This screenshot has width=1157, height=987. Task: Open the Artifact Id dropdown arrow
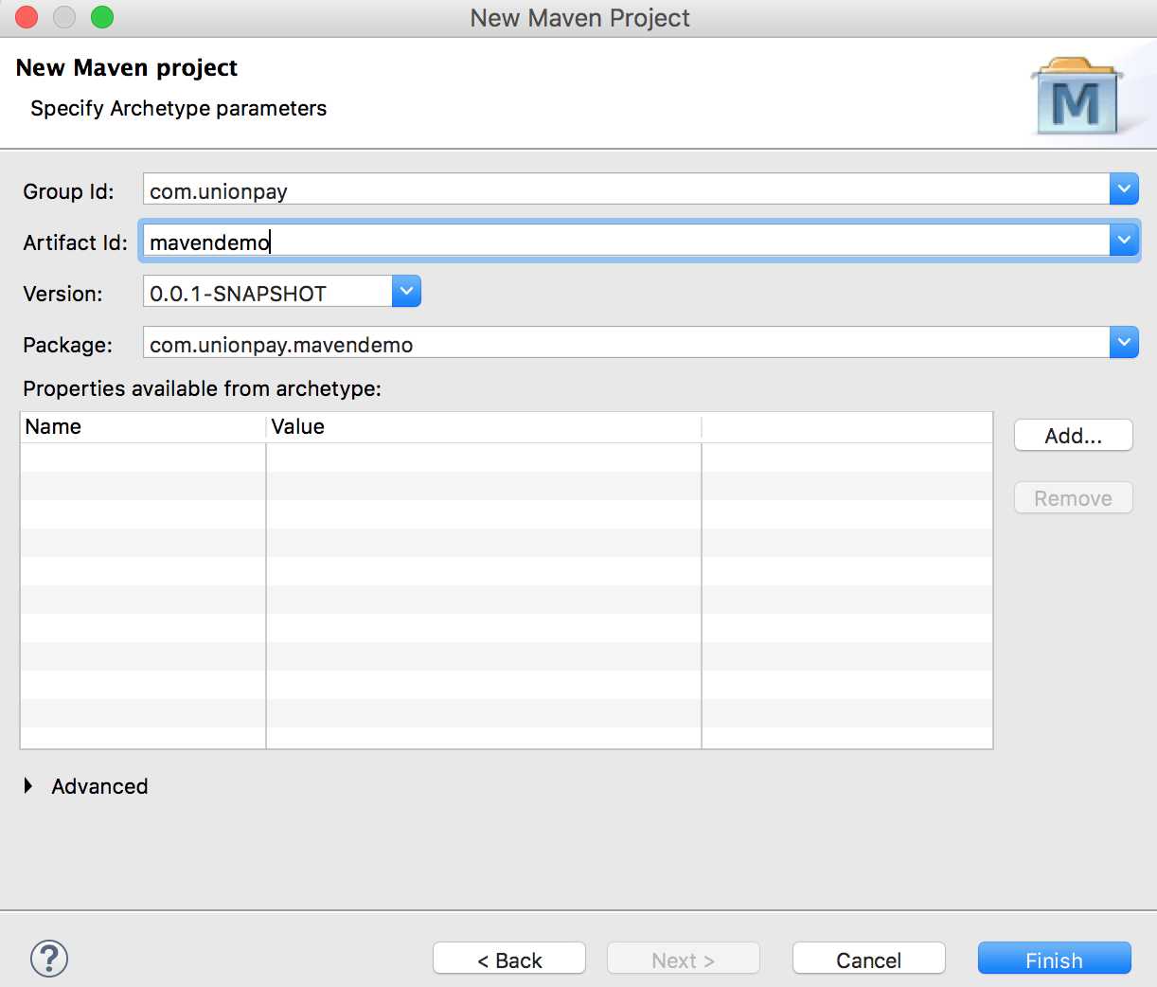pyautogui.click(x=1124, y=240)
